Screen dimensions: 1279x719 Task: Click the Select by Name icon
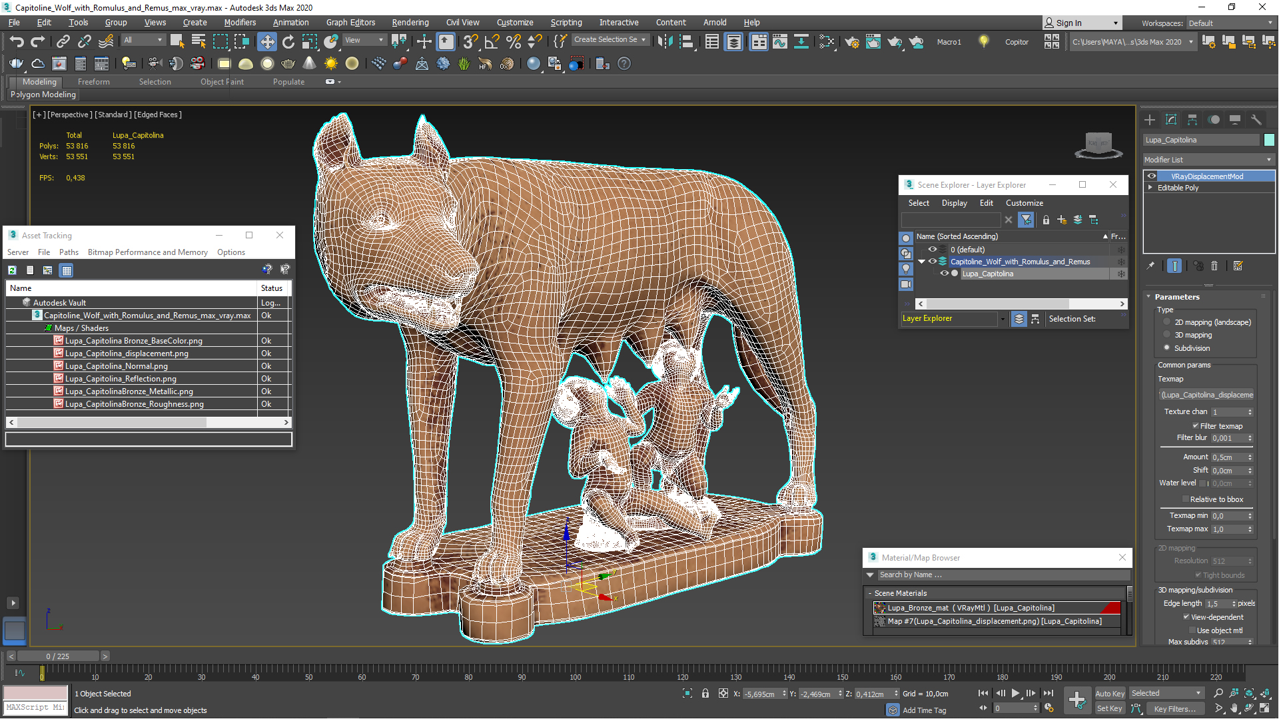(198, 41)
